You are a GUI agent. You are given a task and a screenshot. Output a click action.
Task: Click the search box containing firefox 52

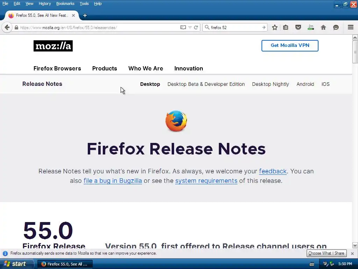[x=235, y=27]
